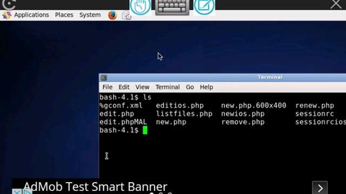This screenshot has width=346, height=194.
Task: Close the ad with the X icon
Action: [17, 192]
